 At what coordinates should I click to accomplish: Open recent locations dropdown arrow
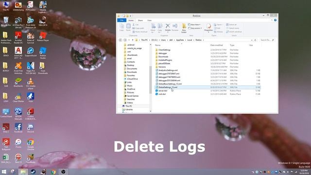129,40
